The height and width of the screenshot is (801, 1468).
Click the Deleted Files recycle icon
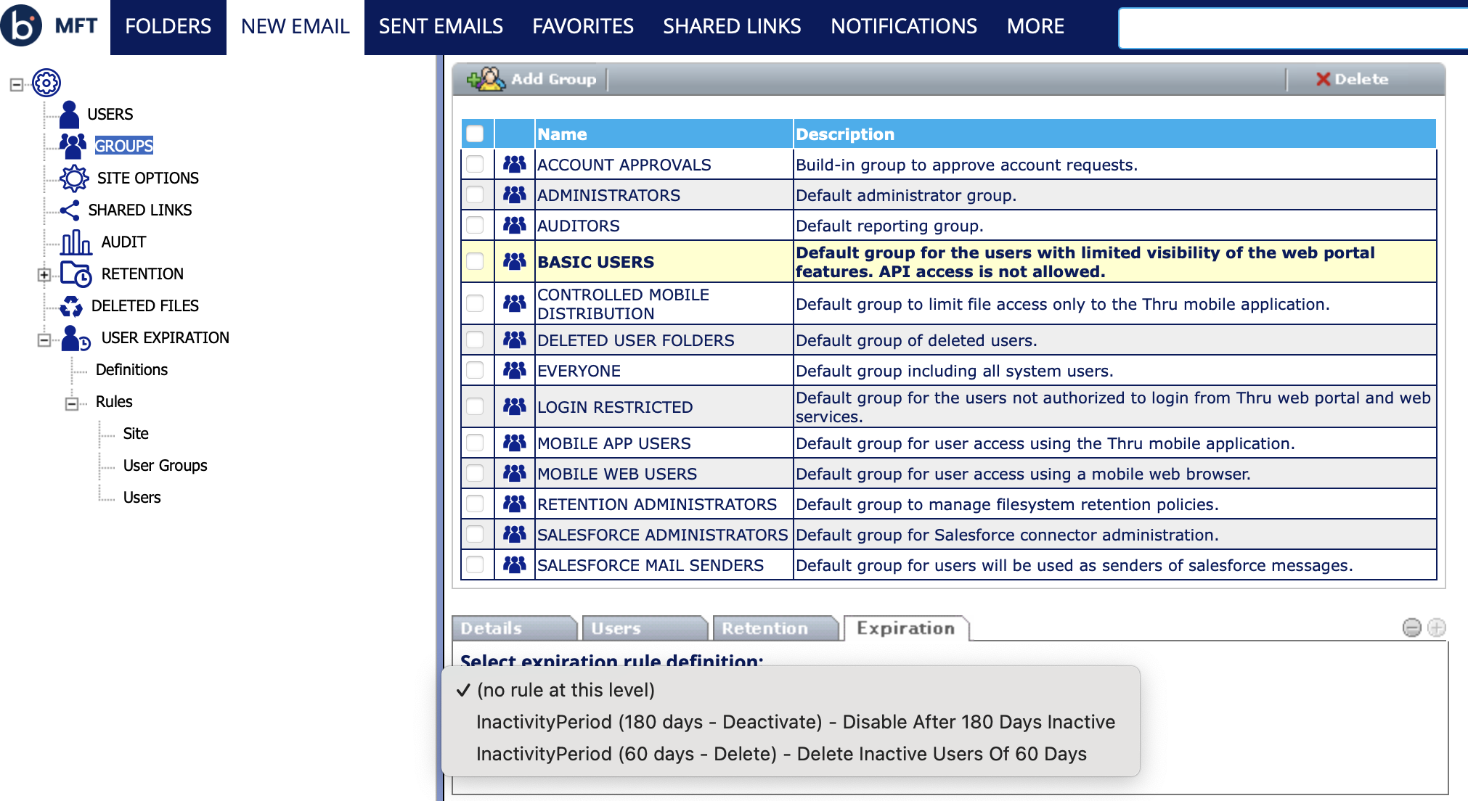click(x=71, y=306)
